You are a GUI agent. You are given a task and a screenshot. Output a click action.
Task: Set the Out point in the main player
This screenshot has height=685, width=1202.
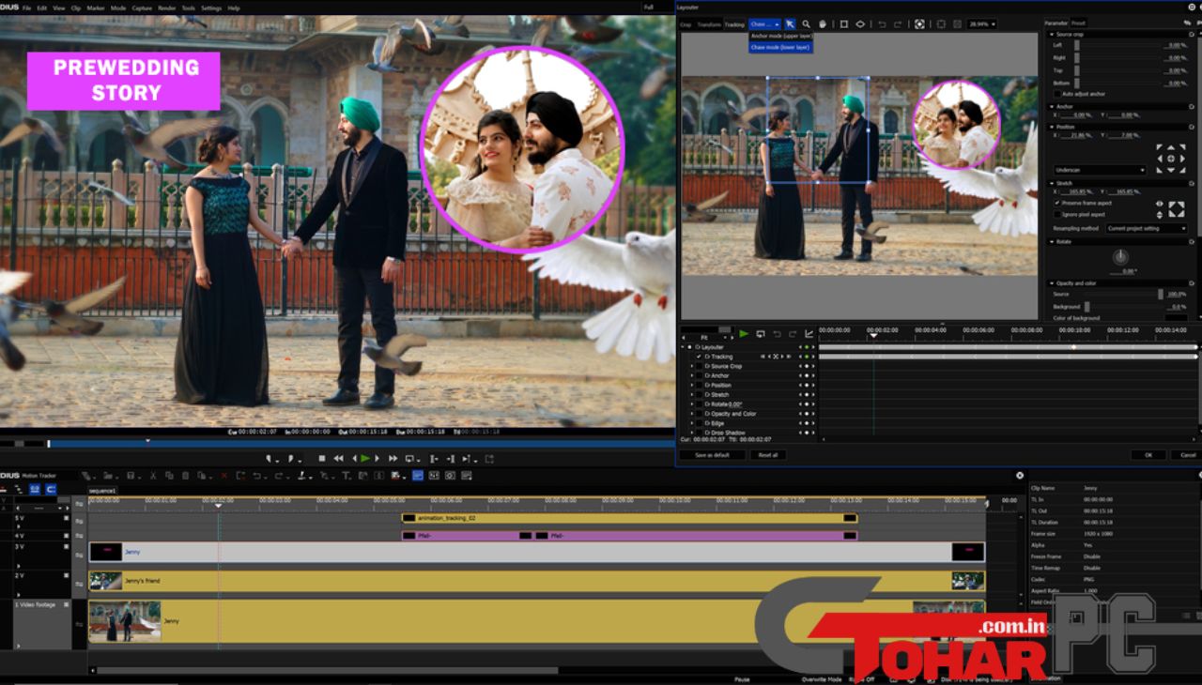point(291,459)
